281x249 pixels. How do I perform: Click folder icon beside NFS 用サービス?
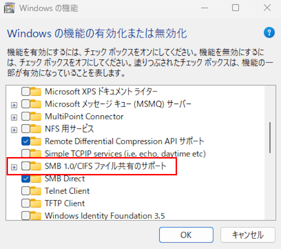[36, 128]
